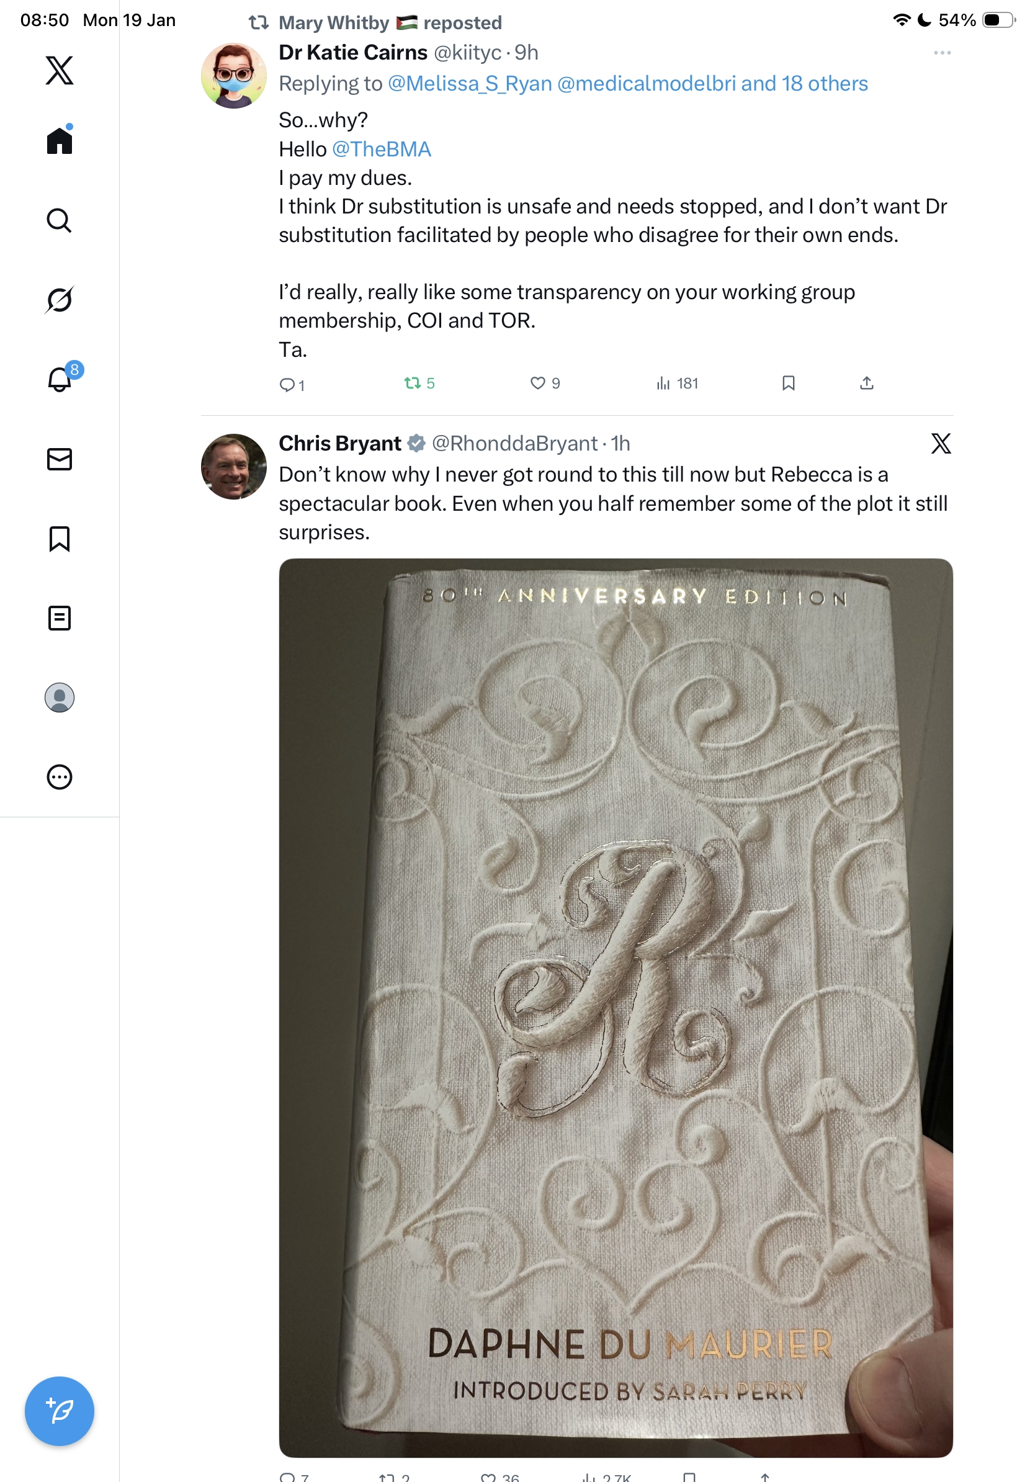The width and height of the screenshot is (1035, 1482).
Task: Tap the blue compose post button
Action: pos(60,1411)
